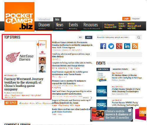This screenshot has width=147, height=125.
Task: Switch to Industry Events filter
Action: coord(120,69)
